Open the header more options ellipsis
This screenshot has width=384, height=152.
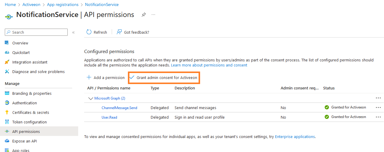tap(153, 15)
